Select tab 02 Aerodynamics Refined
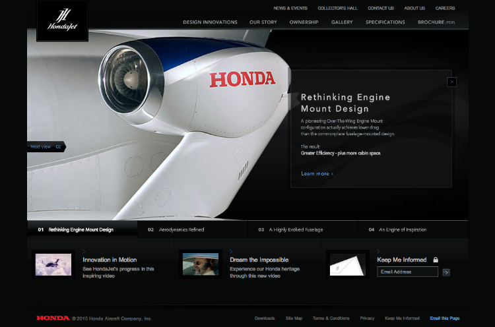 (193, 229)
